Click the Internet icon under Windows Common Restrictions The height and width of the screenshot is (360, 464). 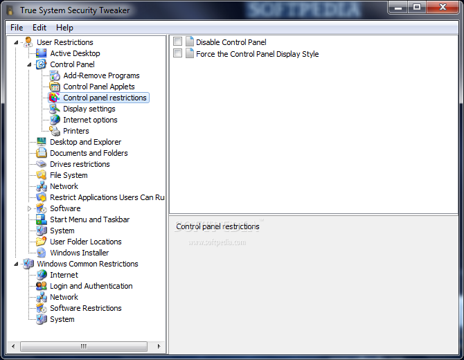[41, 275]
